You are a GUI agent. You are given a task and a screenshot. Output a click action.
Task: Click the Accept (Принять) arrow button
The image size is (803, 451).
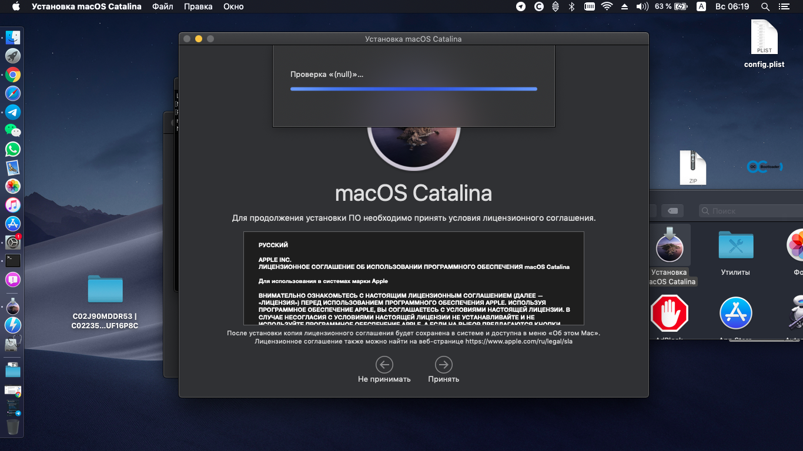point(444,365)
